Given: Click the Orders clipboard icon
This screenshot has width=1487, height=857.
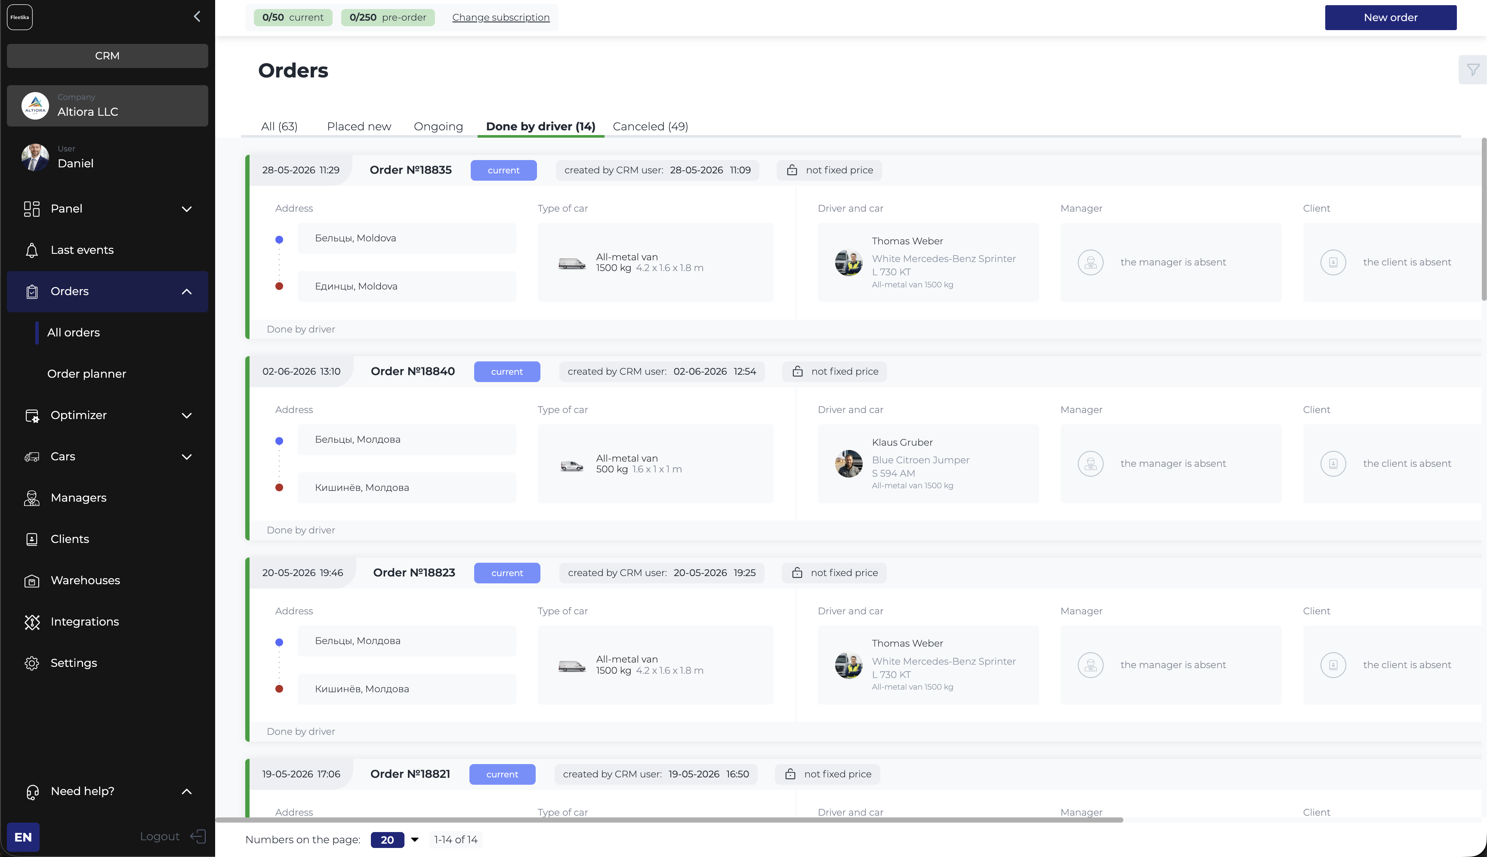Looking at the screenshot, I should click(32, 291).
